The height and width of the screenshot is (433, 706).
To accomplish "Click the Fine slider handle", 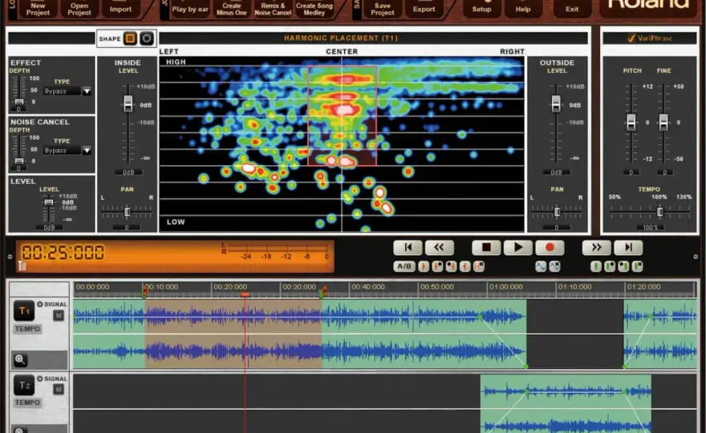I will click(663, 122).
